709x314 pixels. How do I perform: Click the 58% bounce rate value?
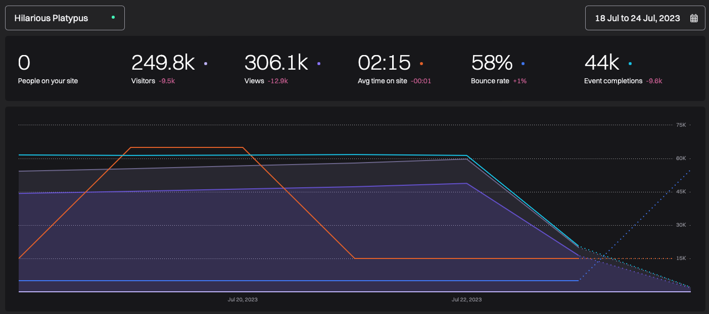click(x=492, y=63)
